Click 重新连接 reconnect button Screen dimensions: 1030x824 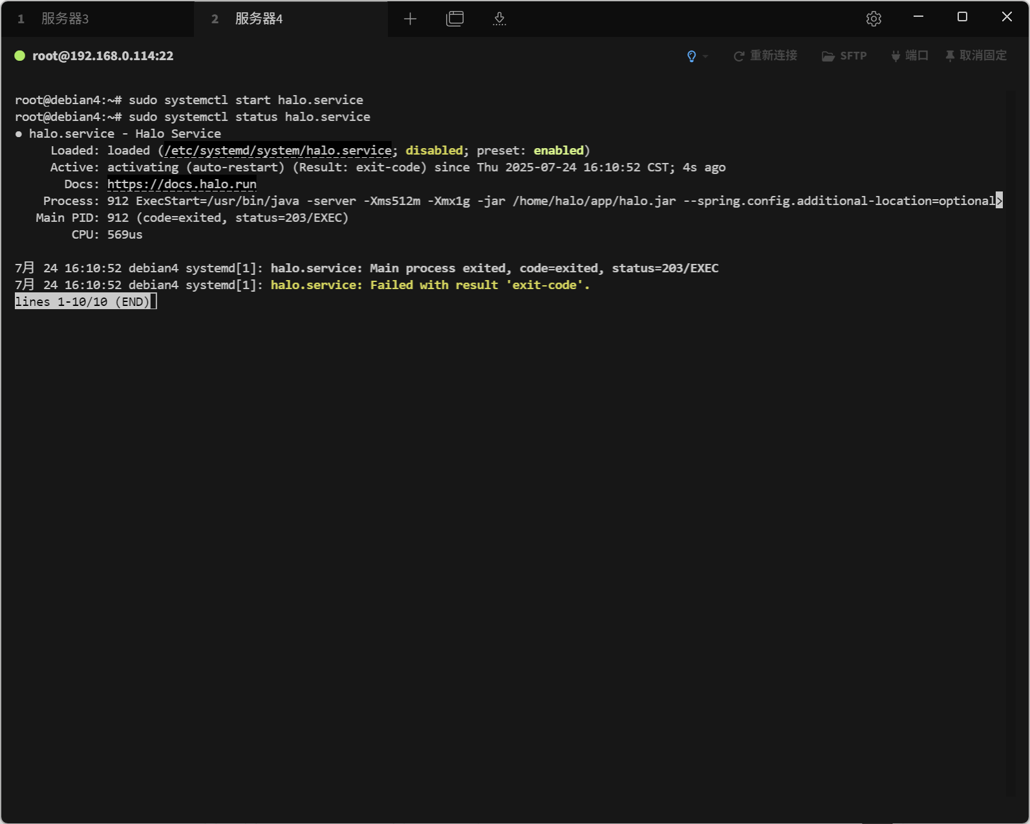coord(766,56)
